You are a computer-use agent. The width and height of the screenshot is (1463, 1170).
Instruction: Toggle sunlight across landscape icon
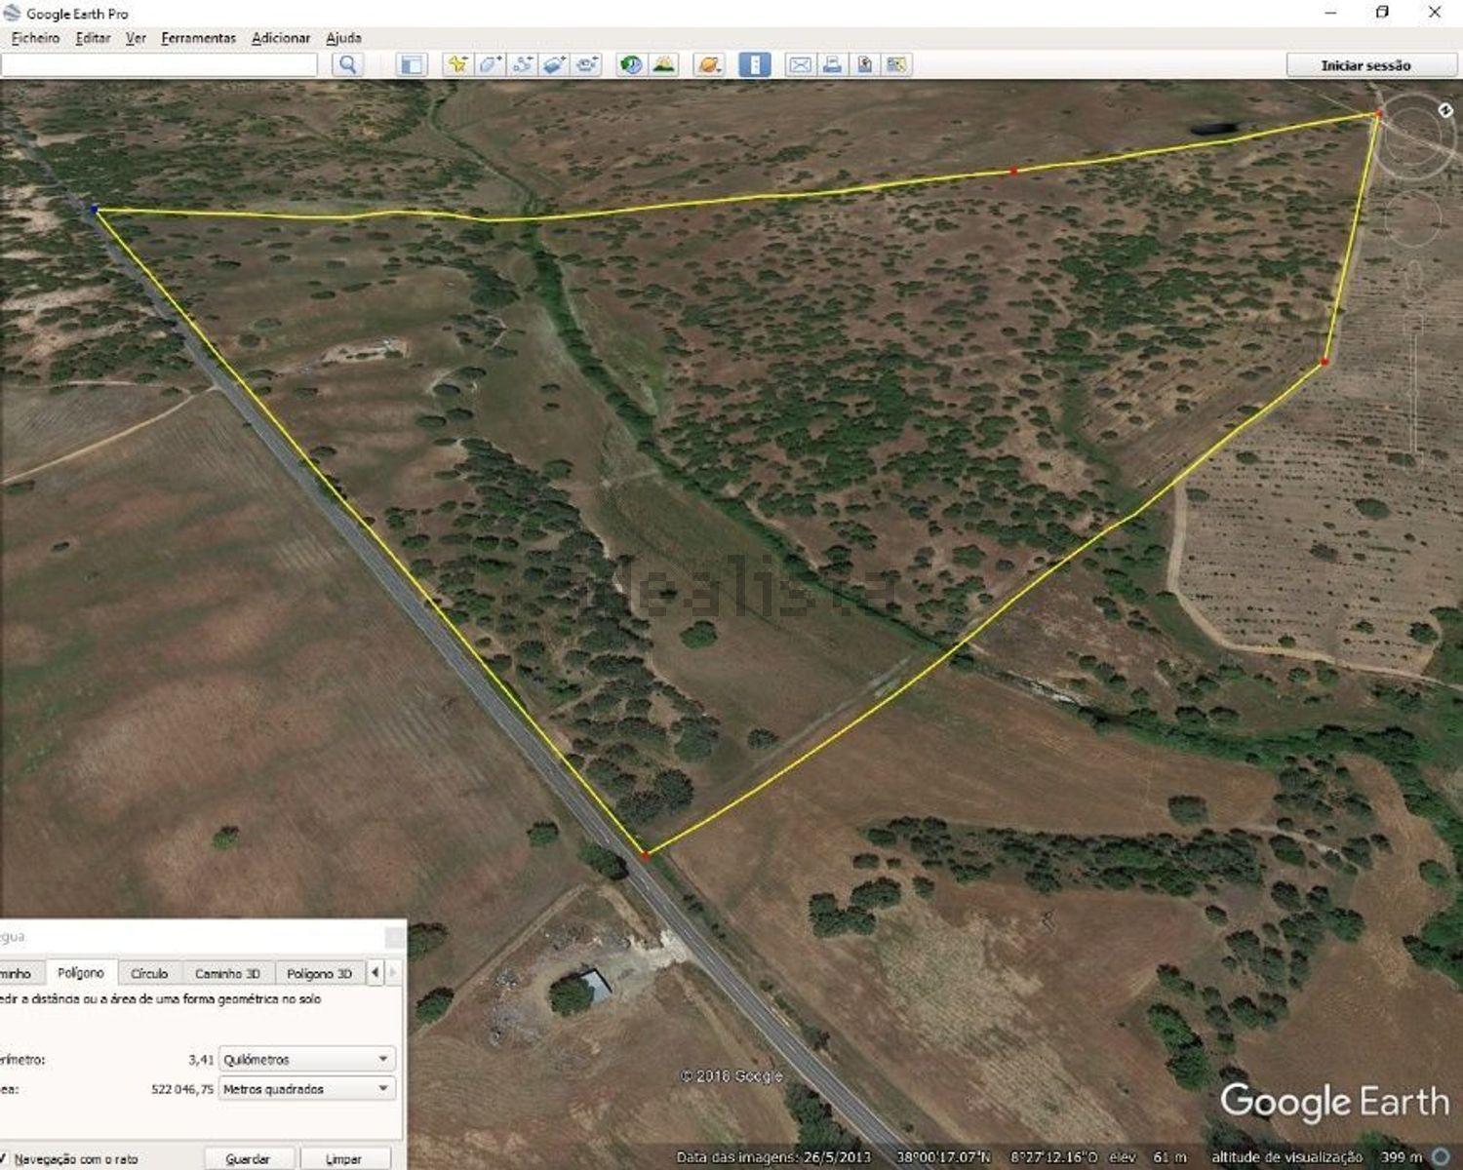(x=664, y=65)
